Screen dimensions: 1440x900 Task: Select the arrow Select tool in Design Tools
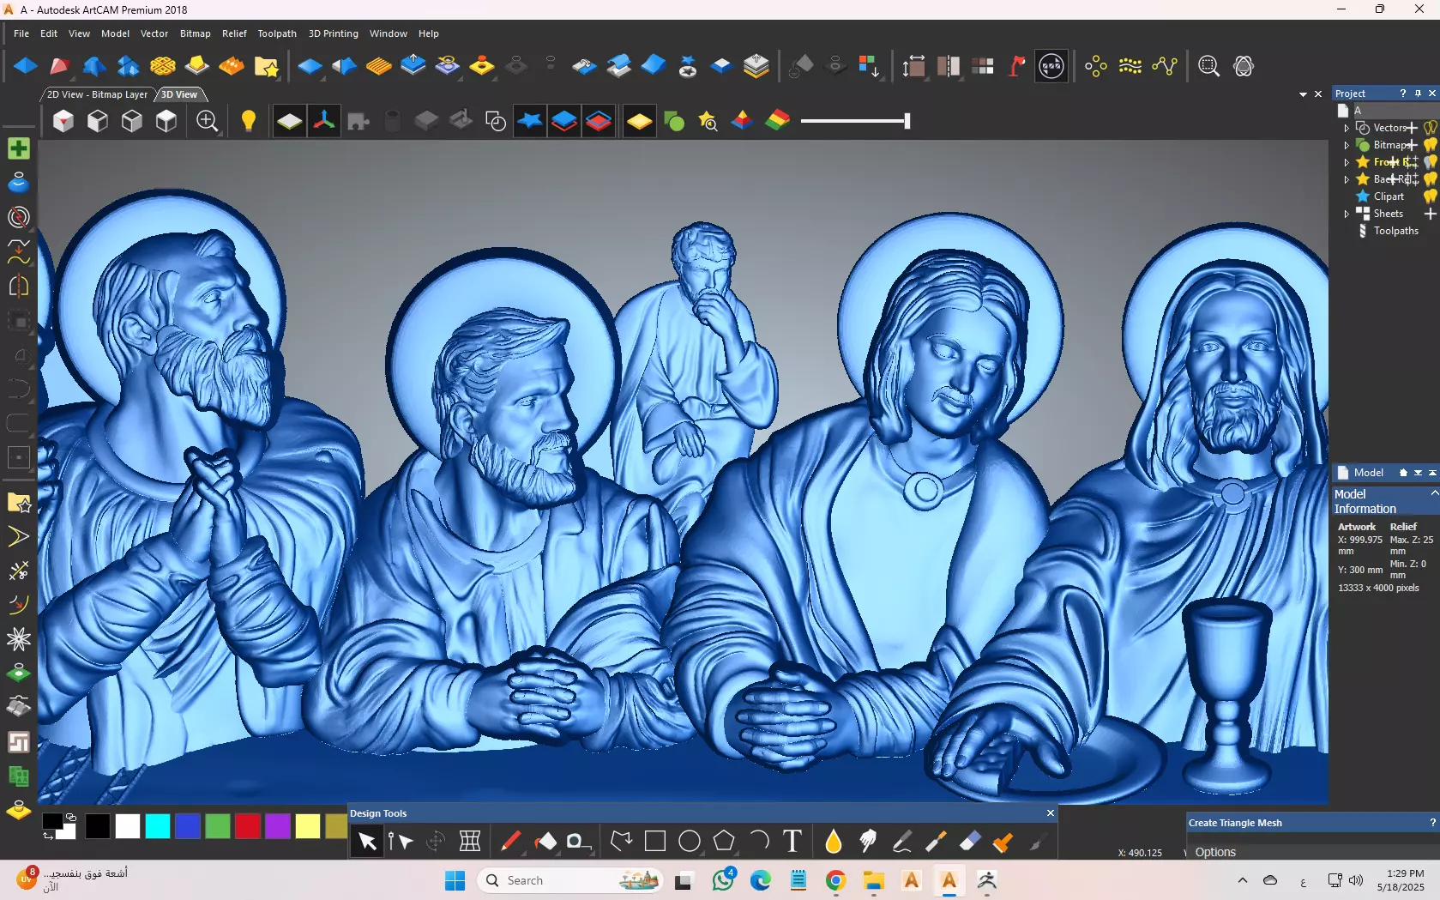coord(367,842)
